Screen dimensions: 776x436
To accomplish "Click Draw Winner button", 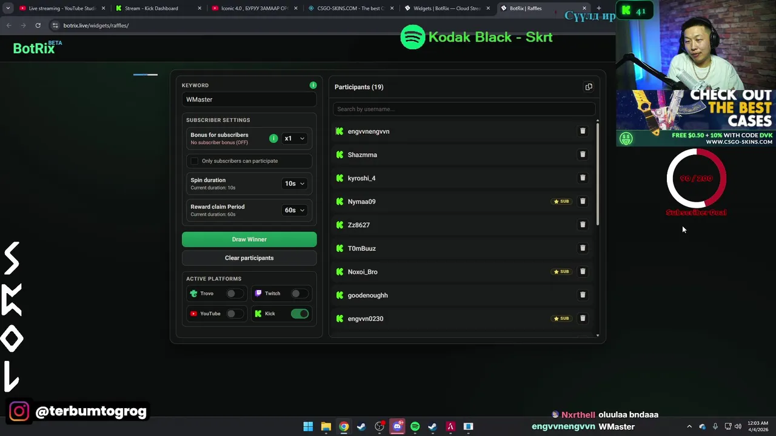I will pyautogui.click(x=249, y=239).
